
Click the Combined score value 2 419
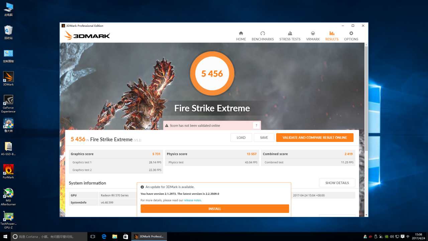349,154
